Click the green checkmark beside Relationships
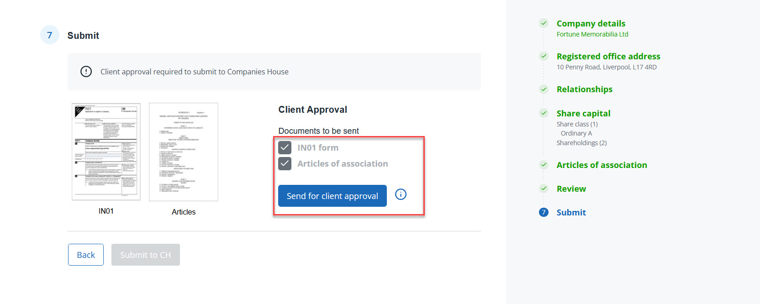 click(544, 89)
